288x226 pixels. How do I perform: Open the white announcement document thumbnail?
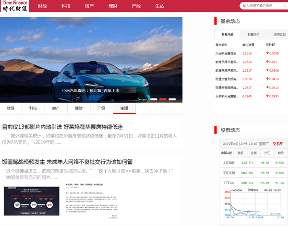tap(92, 201)
